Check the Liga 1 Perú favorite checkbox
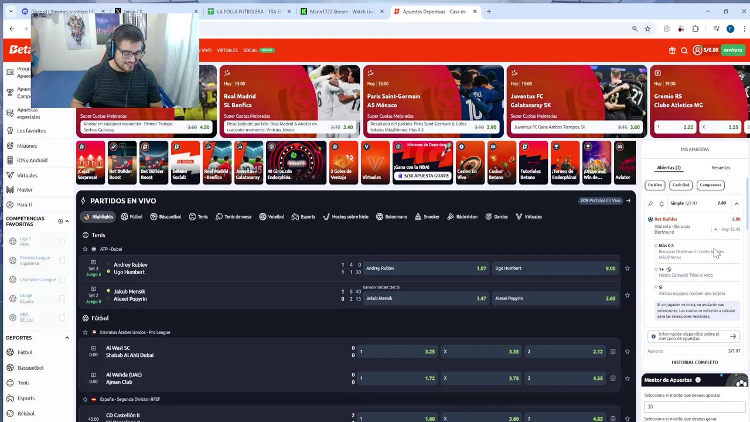Viewport: 750px width, 422px height. (x=62, y=241)
